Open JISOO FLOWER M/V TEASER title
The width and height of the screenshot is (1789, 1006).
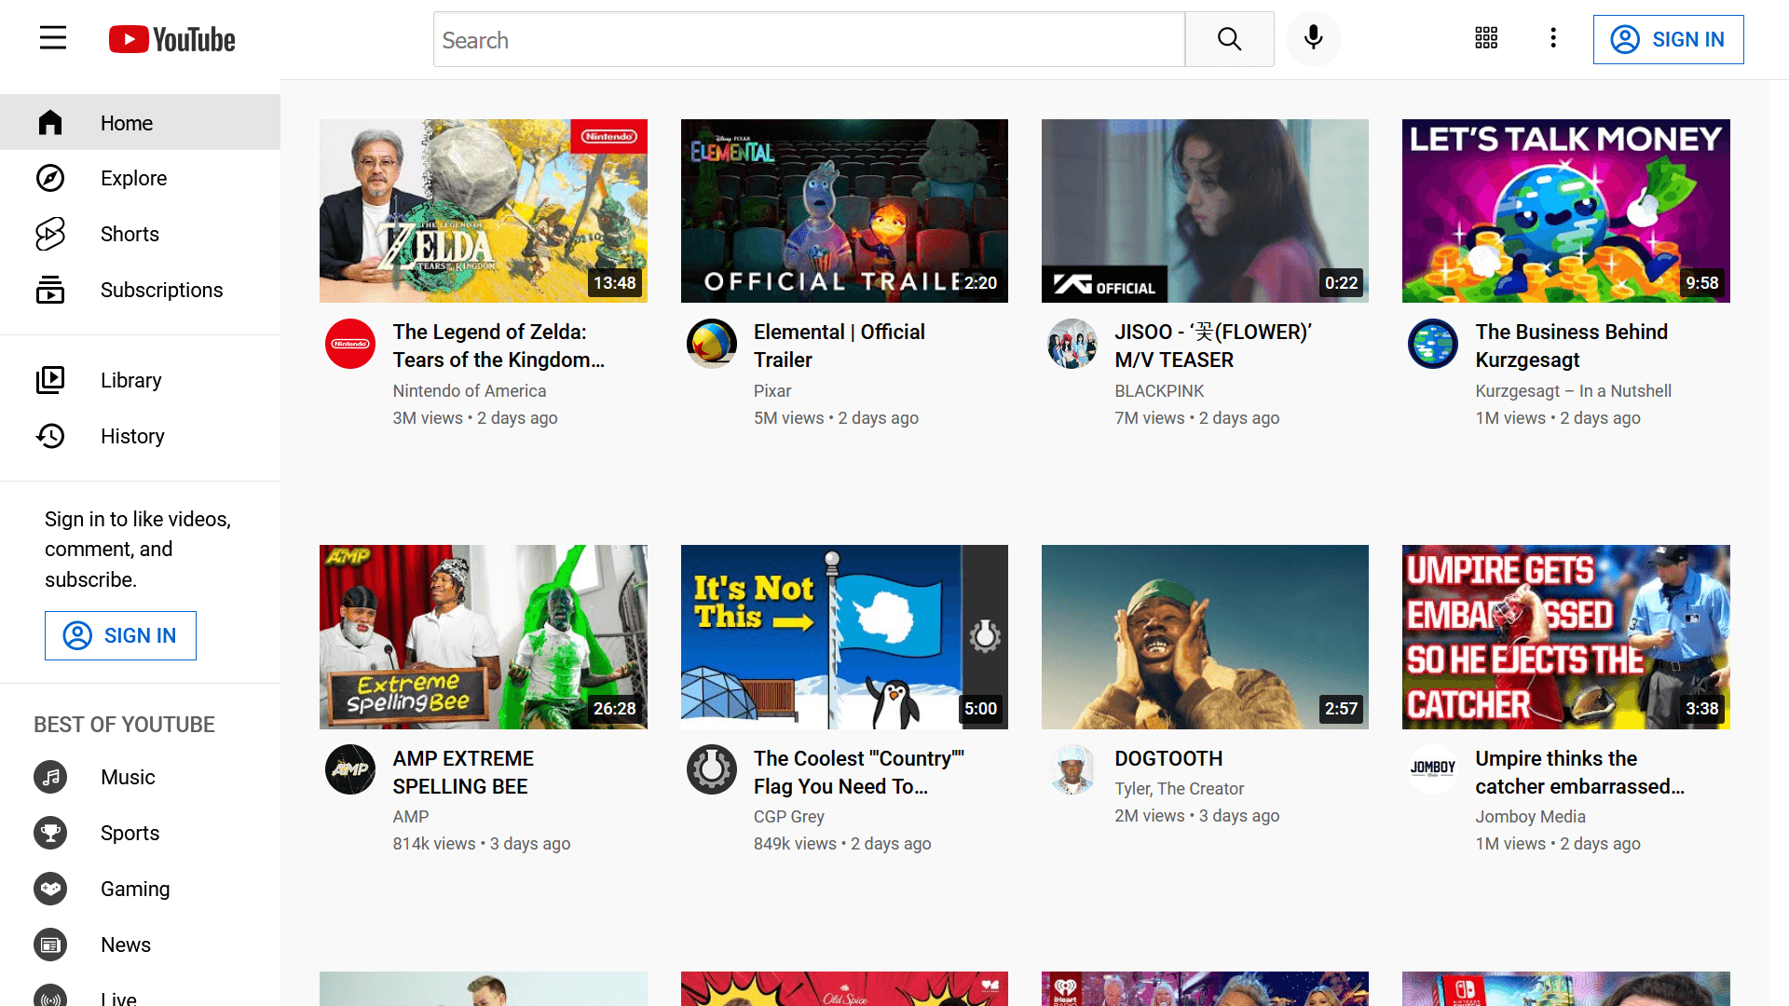coord(1213,346)
